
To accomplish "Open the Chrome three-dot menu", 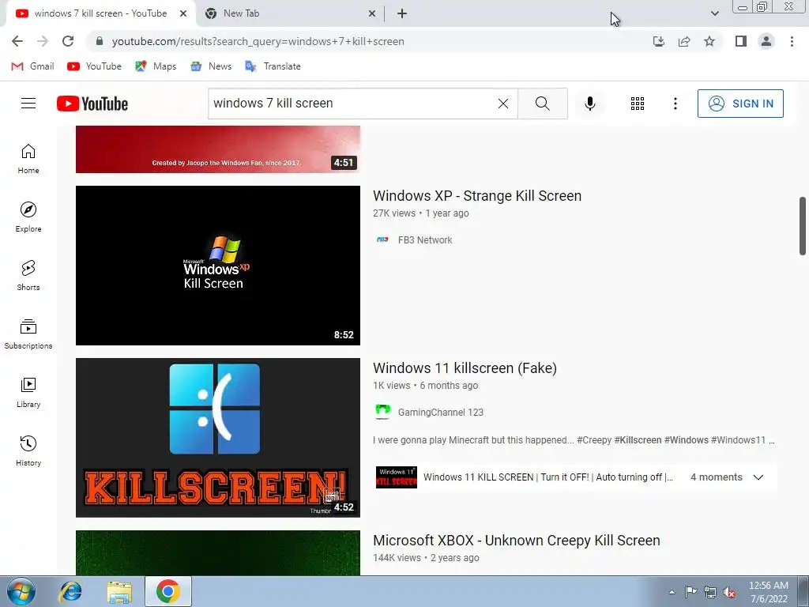I will pos(792,41).
